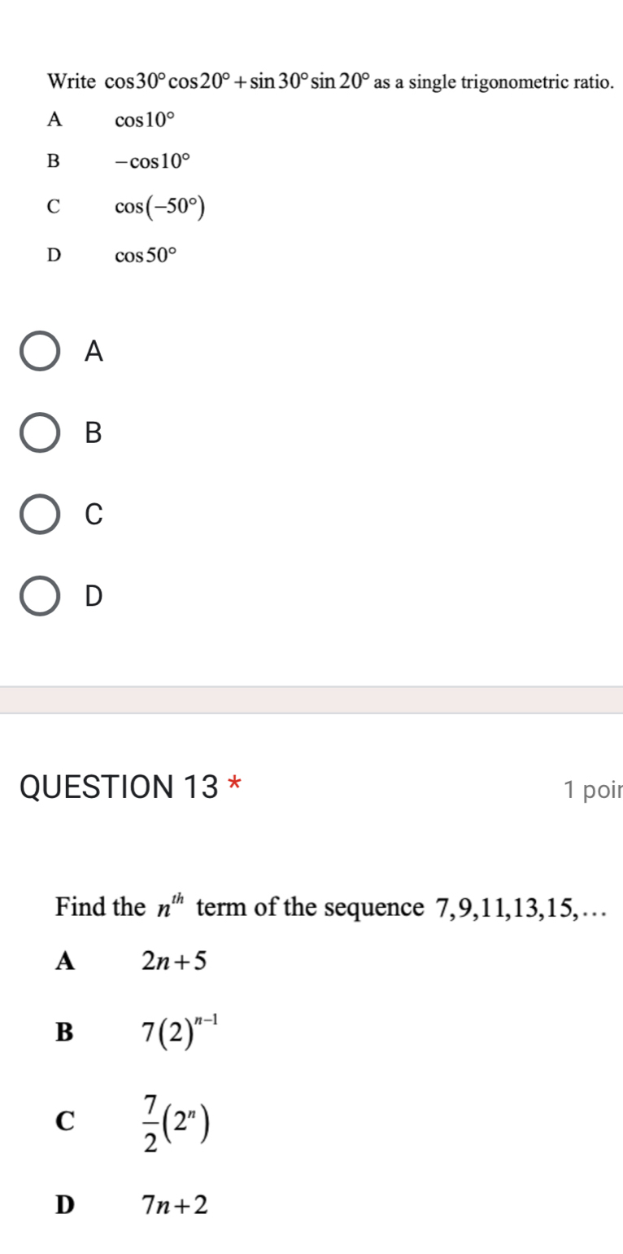The image size is (623, 1254).
Task: Select radio option A for the trigonometry question
Action: 40,351
